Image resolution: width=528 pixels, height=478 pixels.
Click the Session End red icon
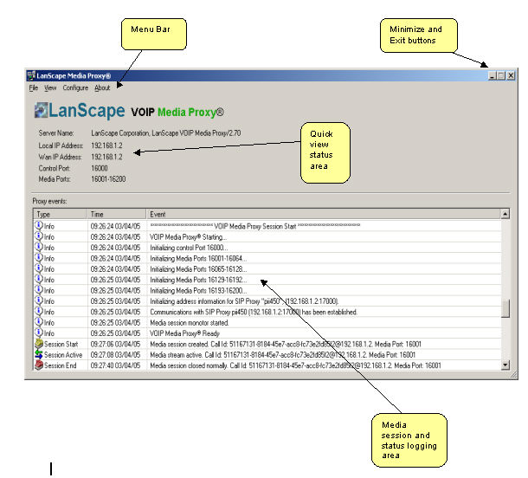[39, 365]
